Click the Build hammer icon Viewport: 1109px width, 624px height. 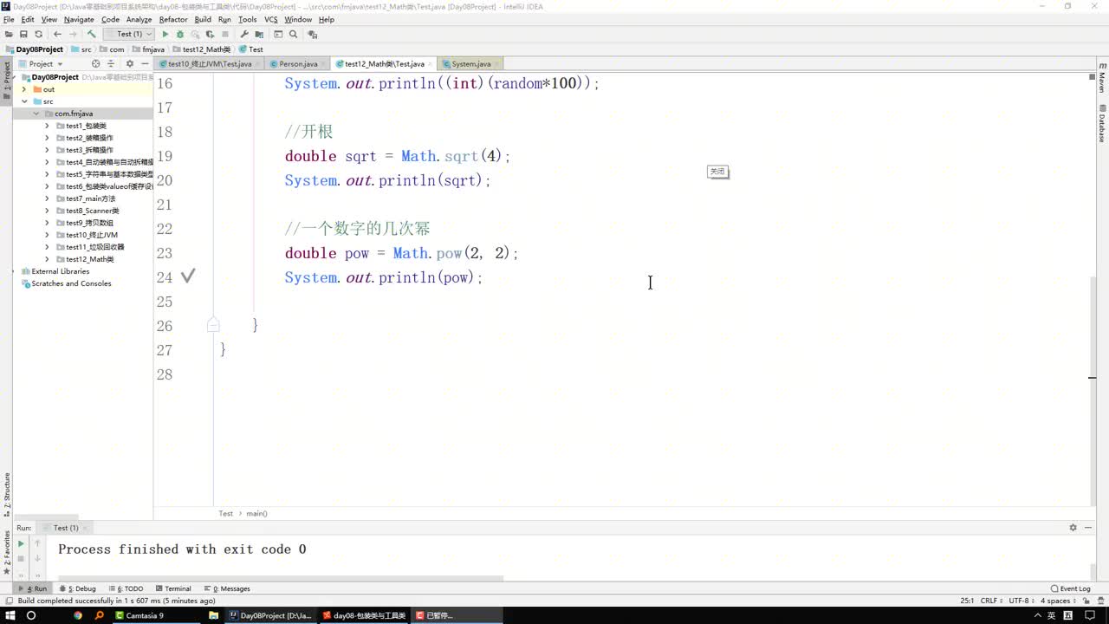point(91,35)
